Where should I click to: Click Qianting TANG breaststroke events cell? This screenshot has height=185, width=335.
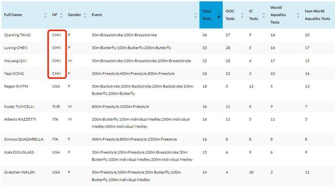pos(124,35)
